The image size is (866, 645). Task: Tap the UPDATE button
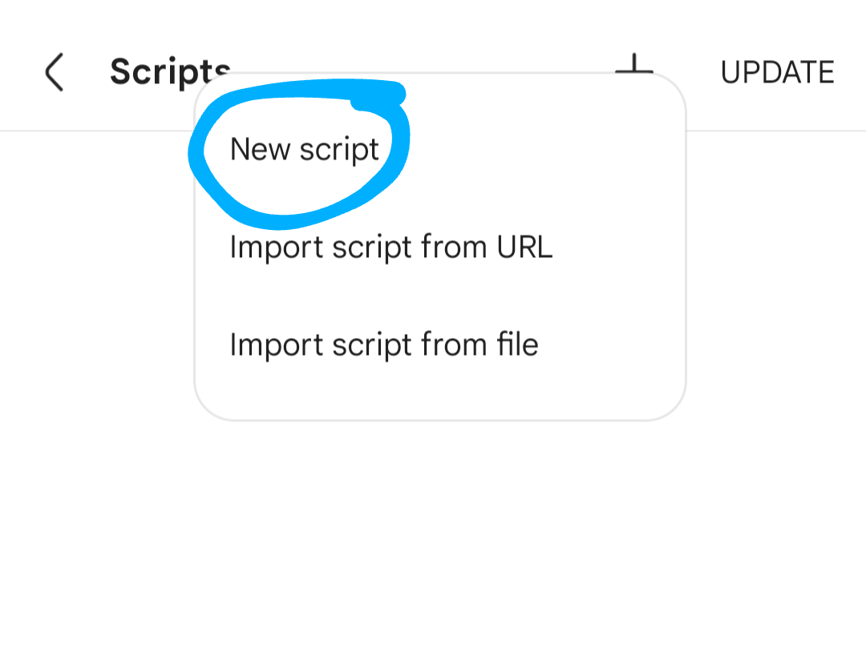tap(777, 72)
